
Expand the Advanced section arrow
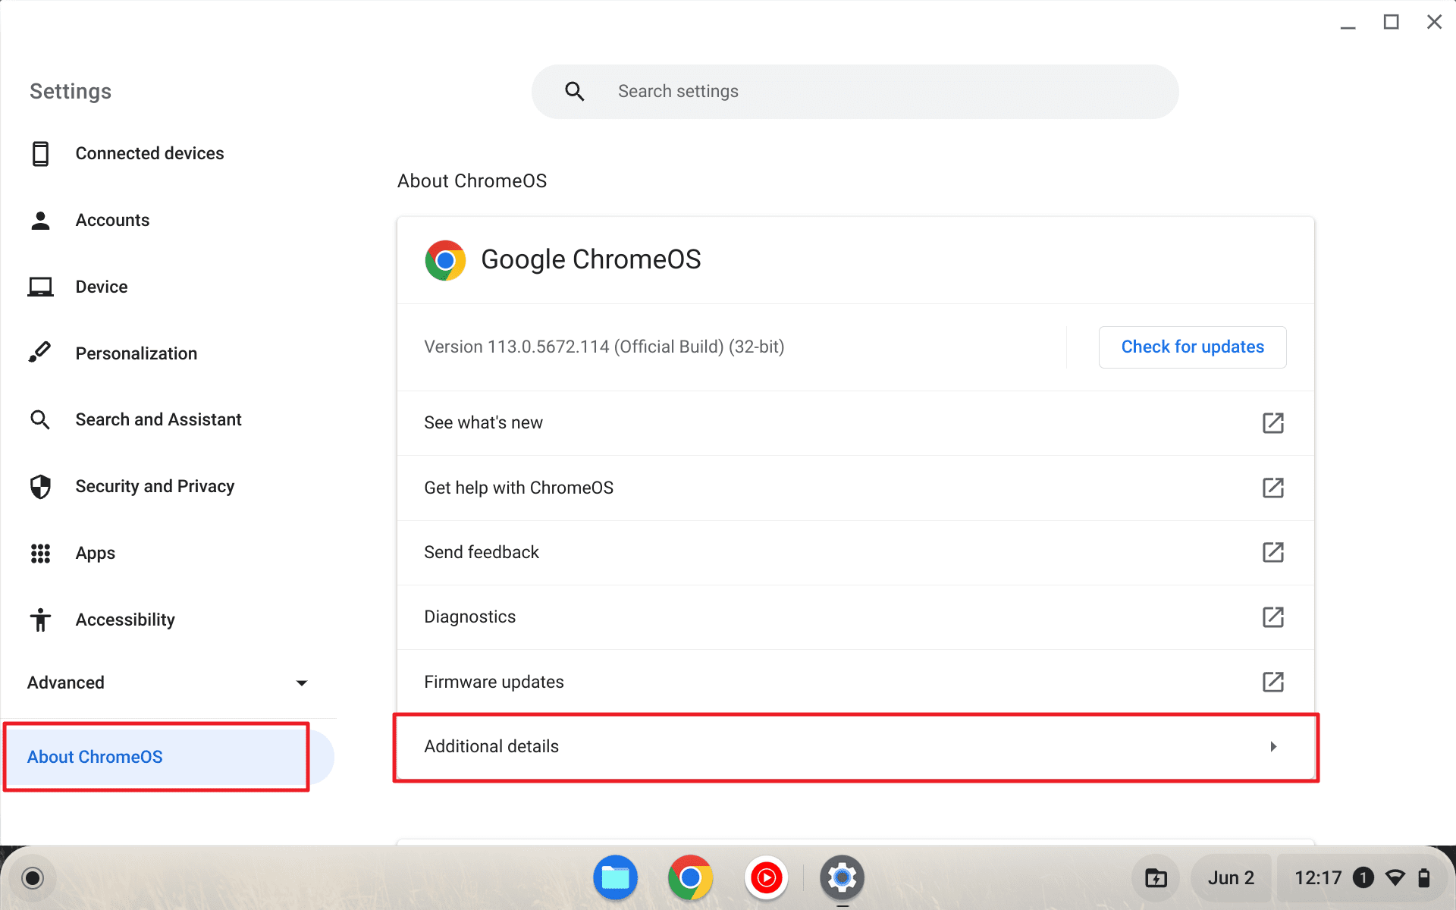click(x=302, y=683)
